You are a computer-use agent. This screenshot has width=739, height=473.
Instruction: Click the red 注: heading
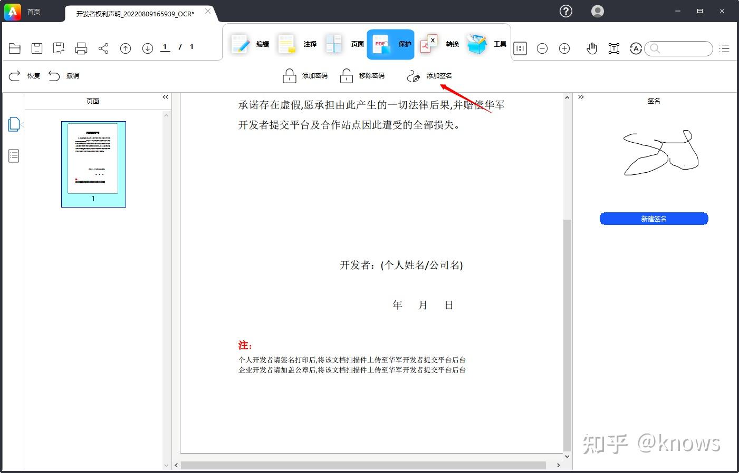[245, 345]
